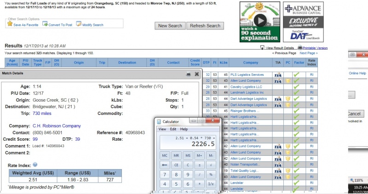Open PLS Logistics Services company link
The height and width of the screenshot is (194, 368).
pos(247,74)
